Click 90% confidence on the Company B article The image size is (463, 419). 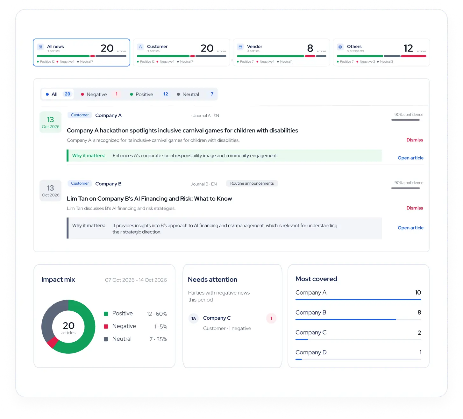[x=409, y=183]
